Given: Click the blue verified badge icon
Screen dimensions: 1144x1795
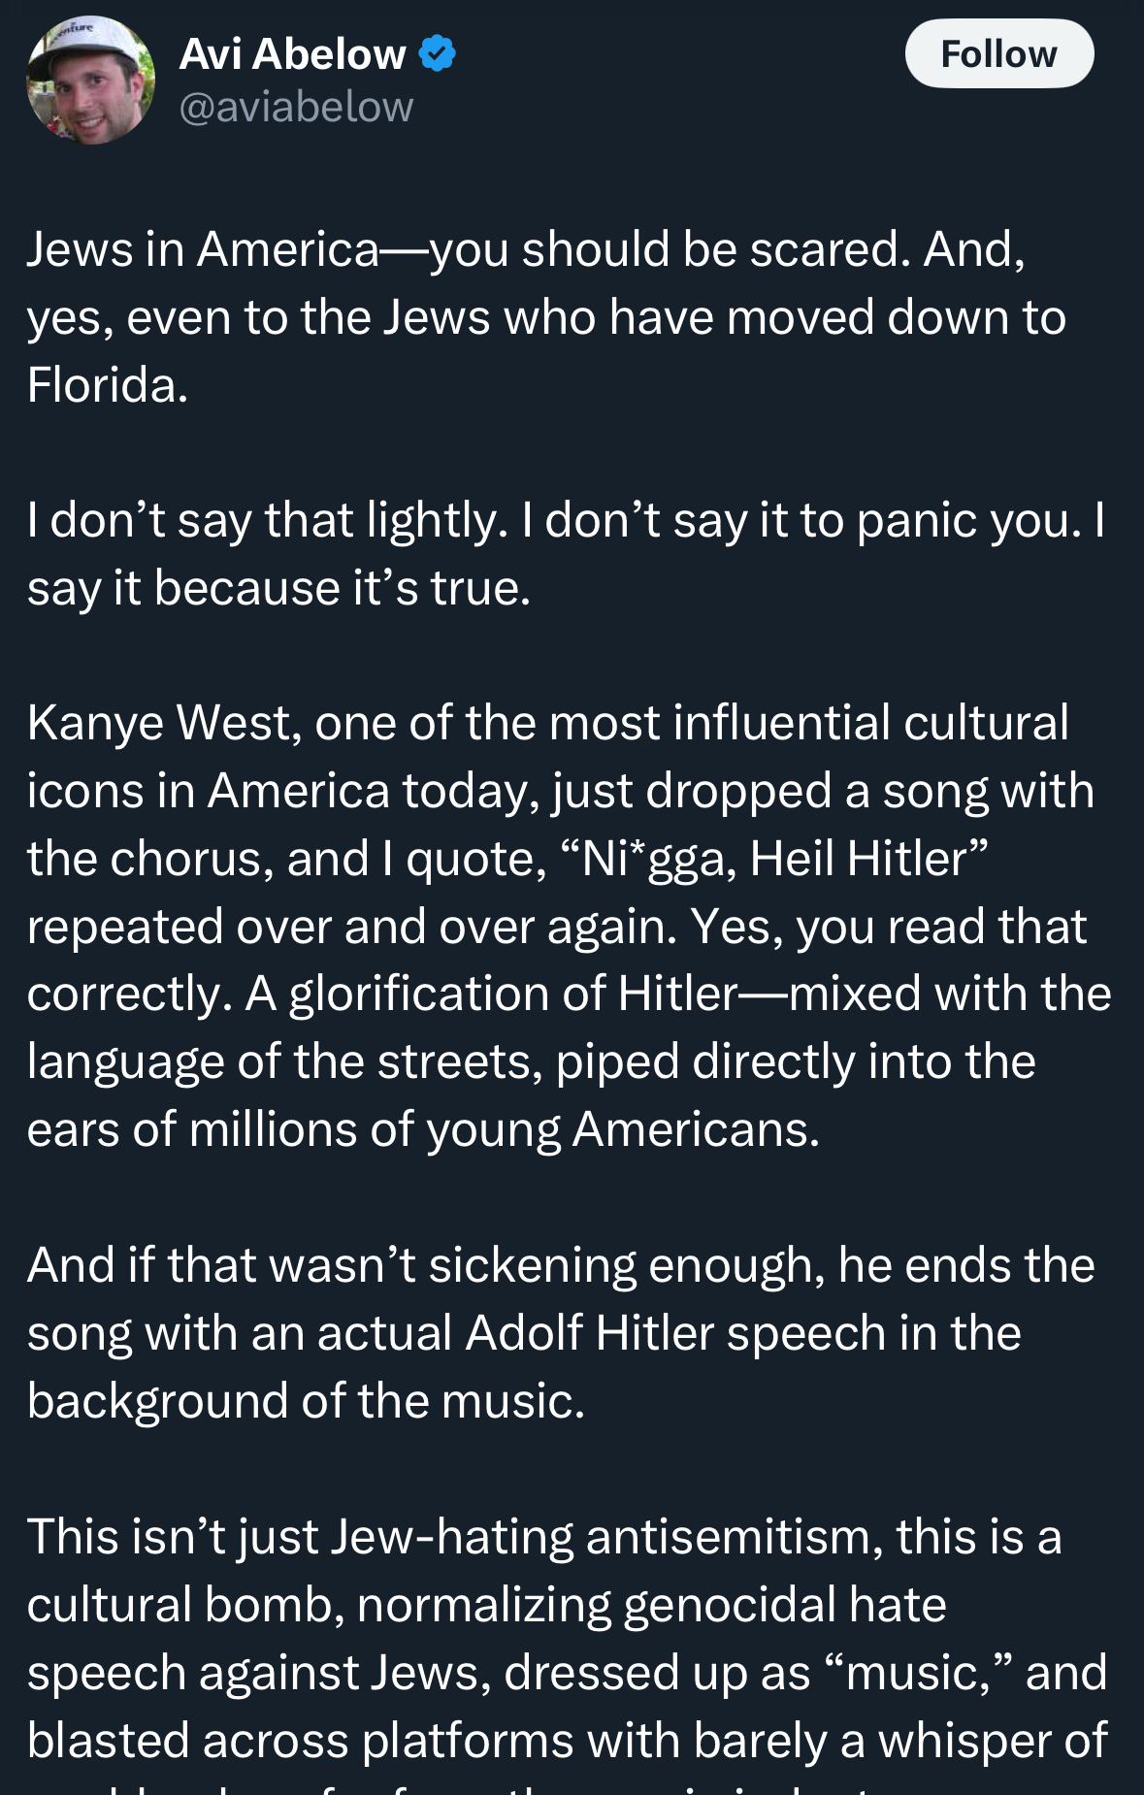Looking at the screenshot, I should (x=438, y=53).
